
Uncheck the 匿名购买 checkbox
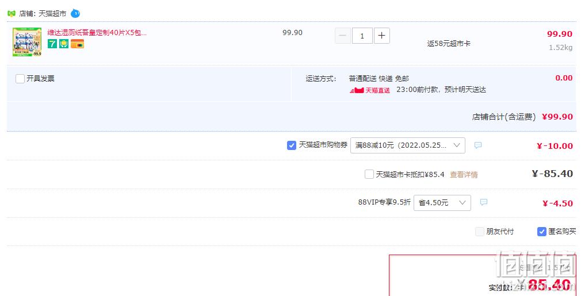point(542,232)
